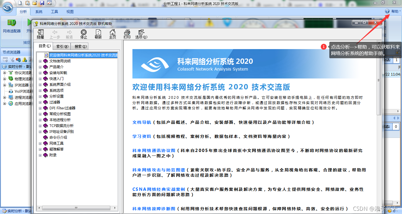The width and height of the screenshot is (402, 214).
Task: Select the 系统选项 help topic
Action: (x=56, y=91)
